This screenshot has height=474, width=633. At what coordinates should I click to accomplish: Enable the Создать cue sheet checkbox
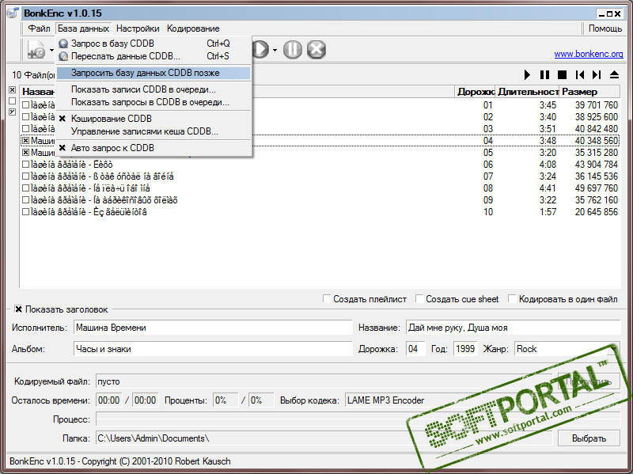pos(420,299)
